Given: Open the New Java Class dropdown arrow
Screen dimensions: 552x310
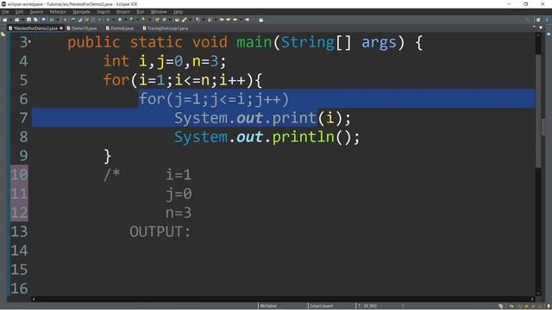Looking at the screenshot, I should pyautogui.click(x=170, y=20).
